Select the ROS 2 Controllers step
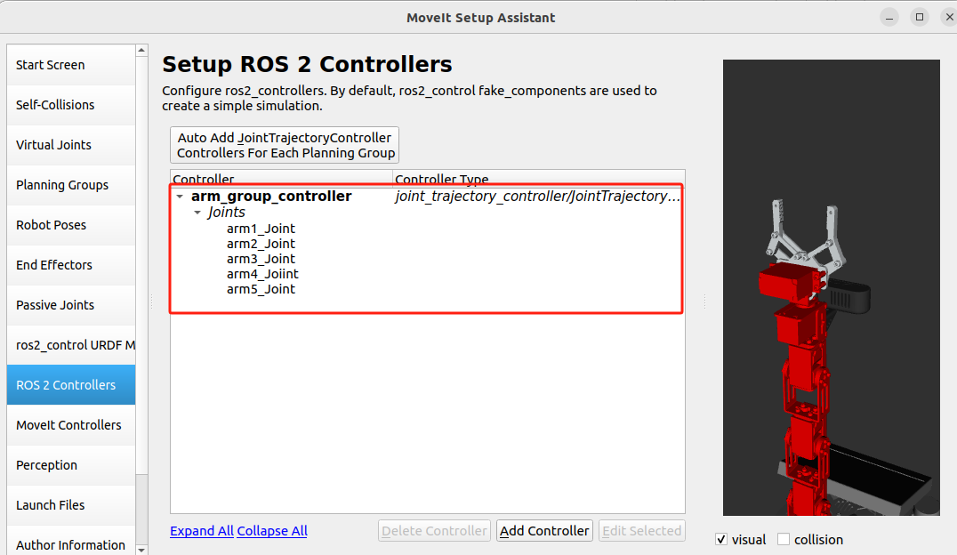This screenshot has width=957, height=555. pyautogui.click(x=71, y=384)
